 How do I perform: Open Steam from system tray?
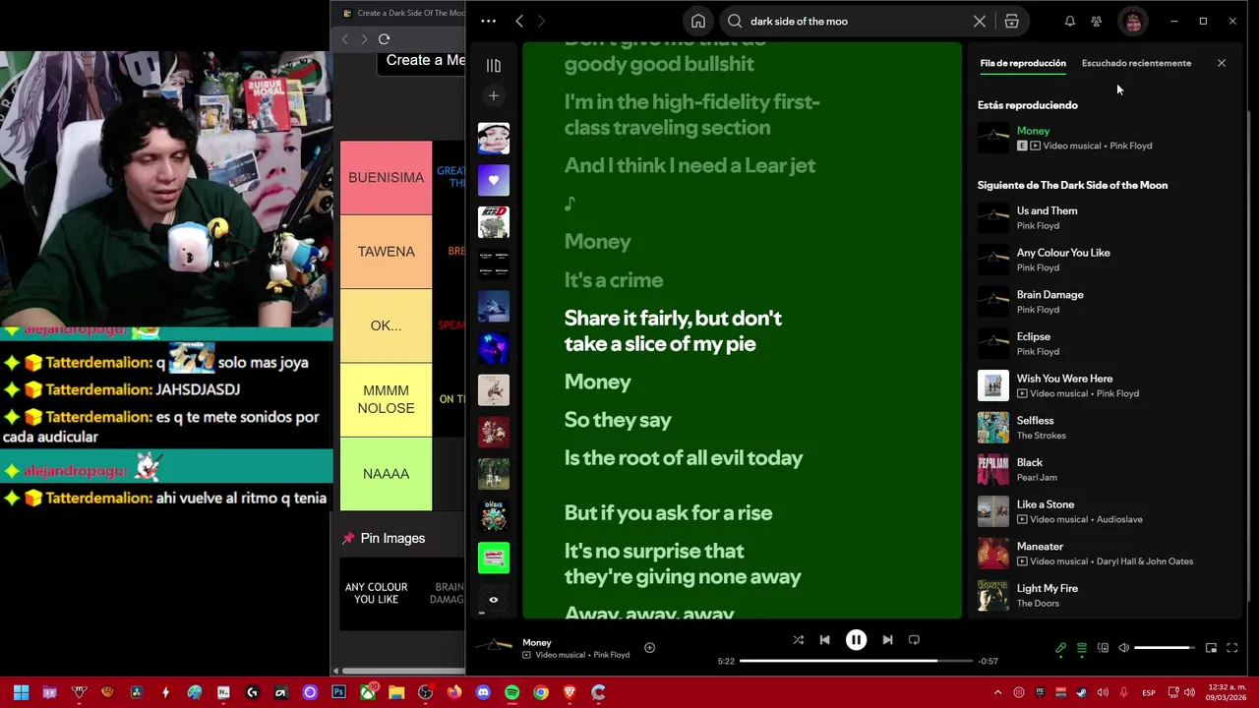(x=1082, y=692)
